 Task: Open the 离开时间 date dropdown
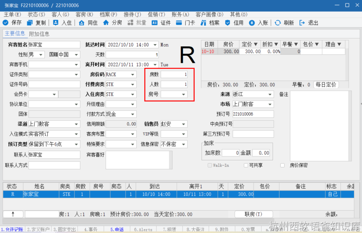coord(155,65)
